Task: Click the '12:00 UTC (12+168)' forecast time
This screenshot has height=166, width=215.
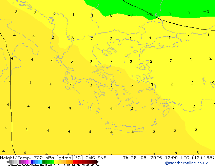Action: coord(190,158)
